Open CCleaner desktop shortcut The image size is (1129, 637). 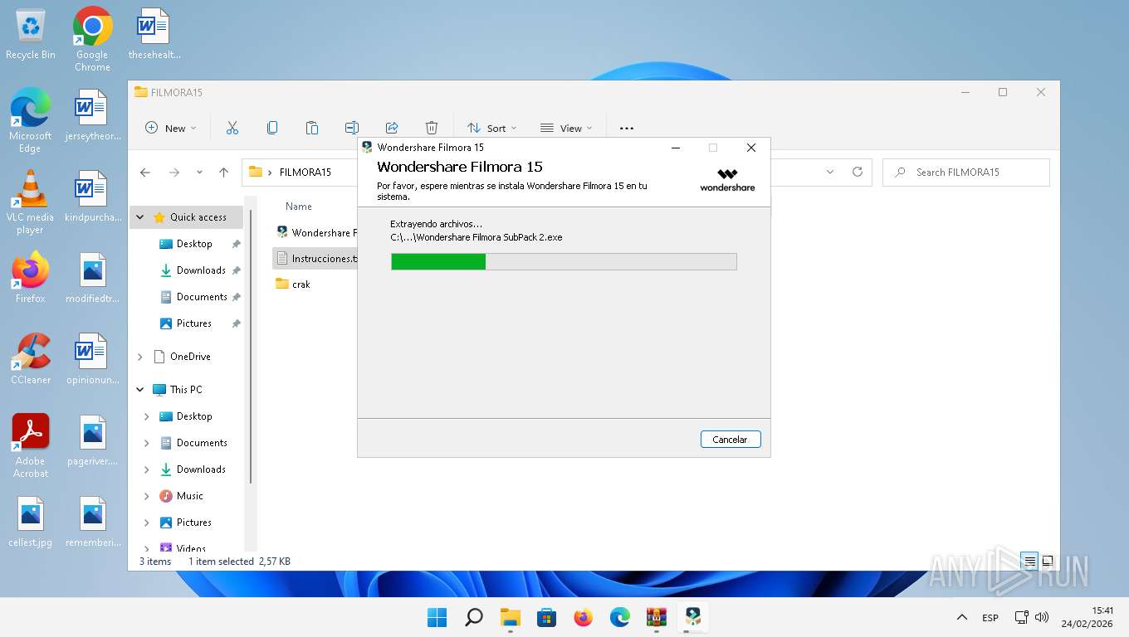(x=31, y=358)
